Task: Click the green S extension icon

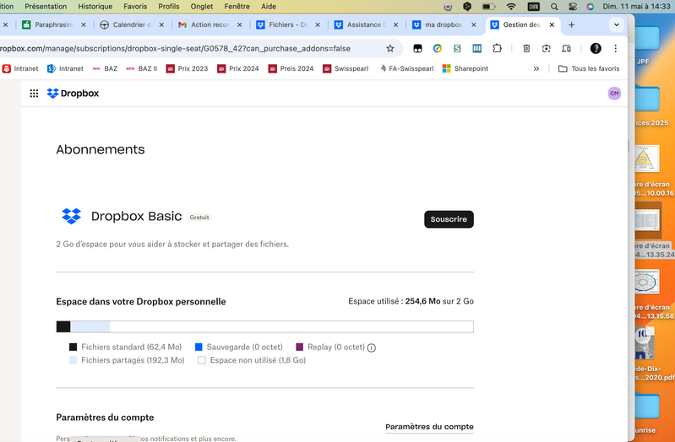Action: [457, 49]
